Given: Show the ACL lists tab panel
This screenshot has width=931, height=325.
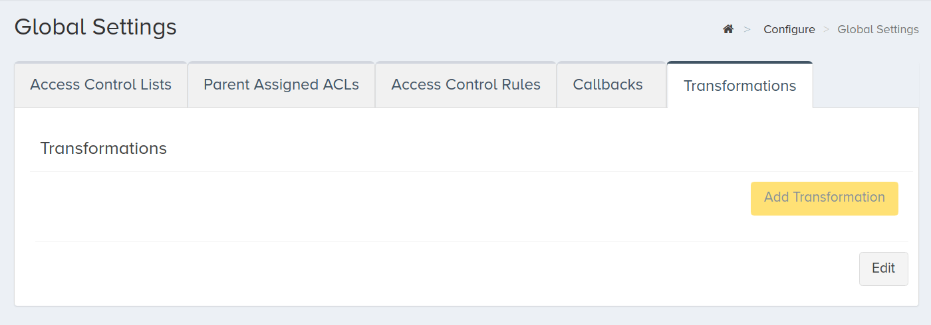Looking at the screenshot, I should point(101,85).
